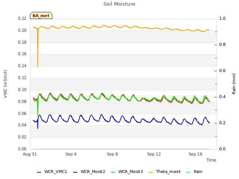This screenshot has width=239, height=179.
Task: Click the red WCR_VMC1 legend swatch
Action: pyautogui.click(x=39, y=172)
